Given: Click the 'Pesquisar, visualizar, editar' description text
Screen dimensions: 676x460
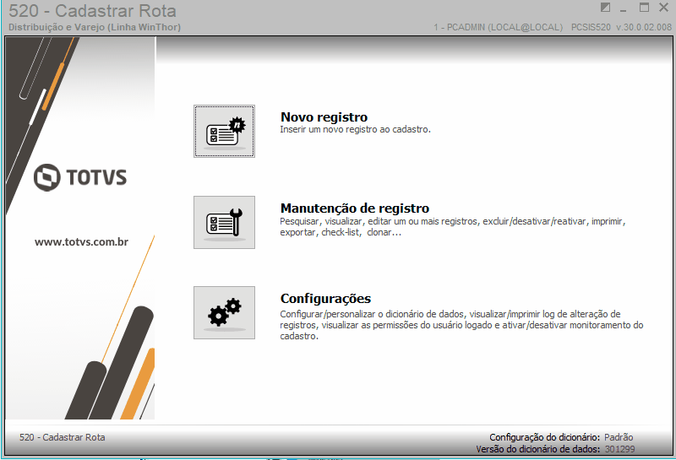Looking at the screenshot, I should point(452,226).
